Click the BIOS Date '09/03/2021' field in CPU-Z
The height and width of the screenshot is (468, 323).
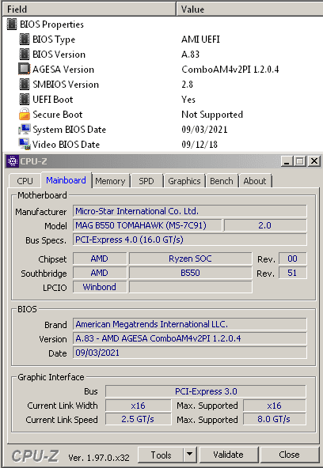click(x=190, y=353)
